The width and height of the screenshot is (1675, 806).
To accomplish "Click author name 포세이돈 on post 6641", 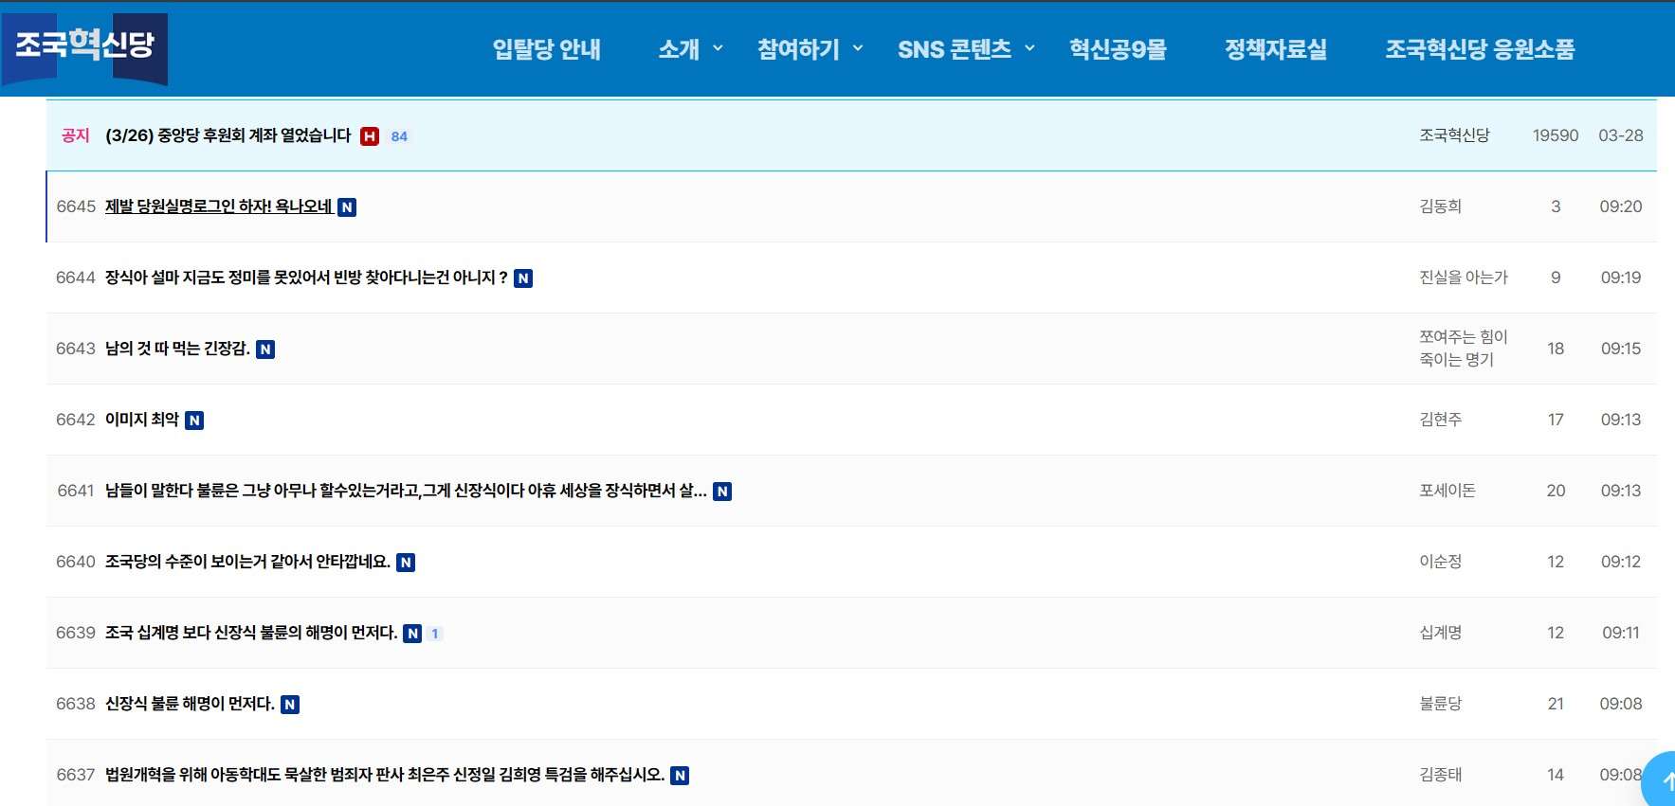I will [x=1447, y=491].
